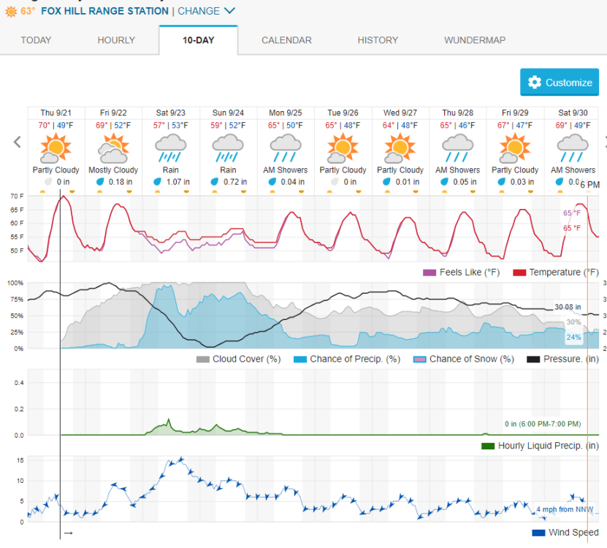The height and width of the screenshot is (548, 607).
Task: Toggle the Chance of Precip. legend series
Action: point(347,359)
